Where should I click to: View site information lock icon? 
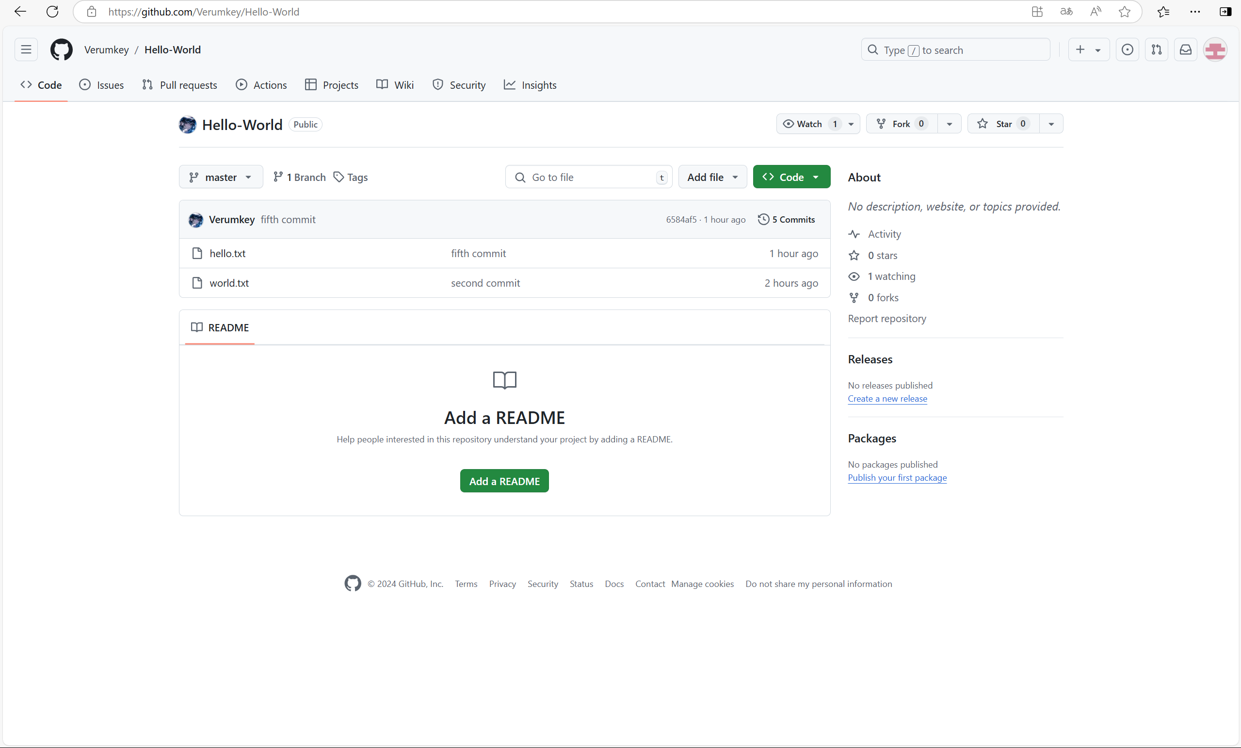[92, 12]
